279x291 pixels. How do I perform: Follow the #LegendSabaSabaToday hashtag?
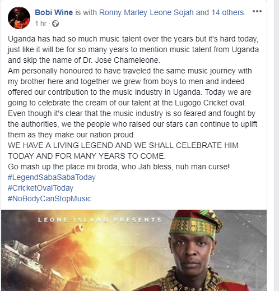[52, 177]
